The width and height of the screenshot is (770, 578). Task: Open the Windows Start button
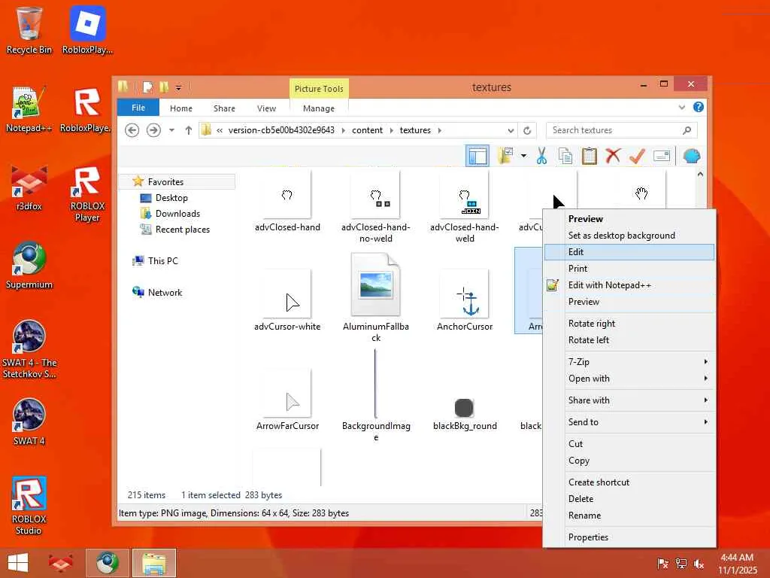pyautogui.click(x=18, y=563)
